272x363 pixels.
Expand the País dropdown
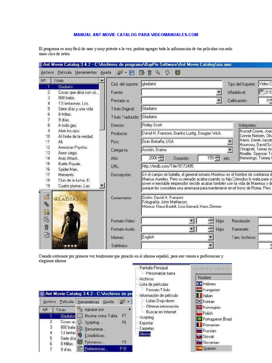point(230,141)
